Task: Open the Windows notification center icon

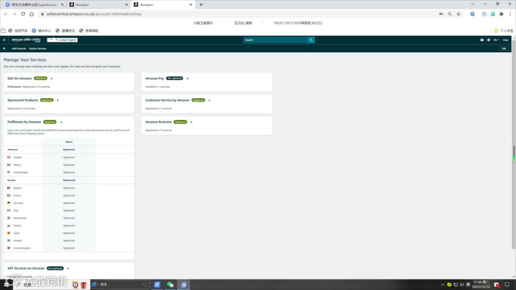Action: tap(507, 285)
